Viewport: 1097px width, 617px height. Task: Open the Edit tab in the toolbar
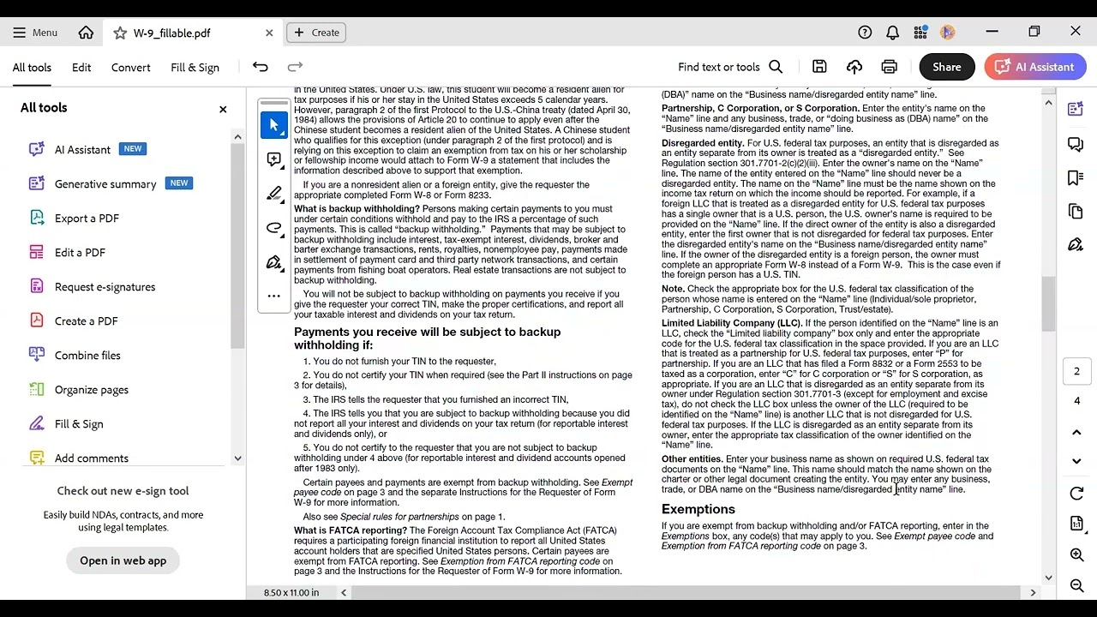81,68
